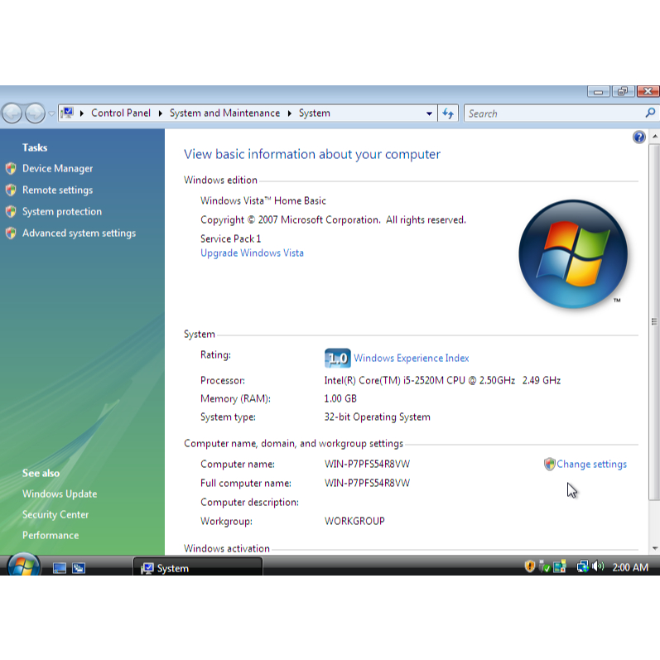Open the recent pages dropdown arrow
Screen dimensions: 660x660
point(51,113)
